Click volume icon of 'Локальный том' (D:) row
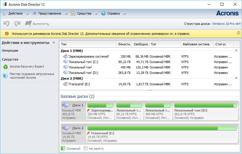 click(66, 72)
